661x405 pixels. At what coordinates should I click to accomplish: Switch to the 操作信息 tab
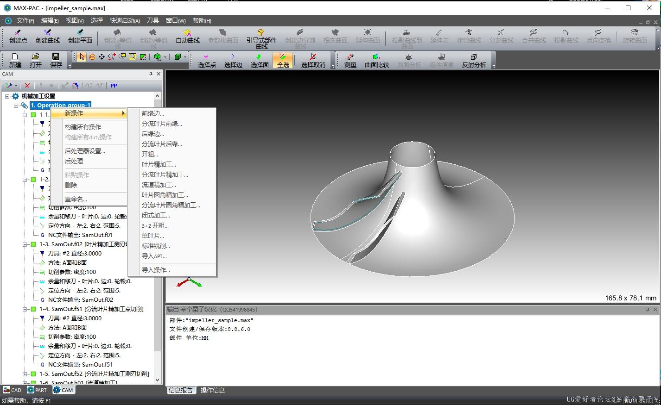[x=212, y=390]
